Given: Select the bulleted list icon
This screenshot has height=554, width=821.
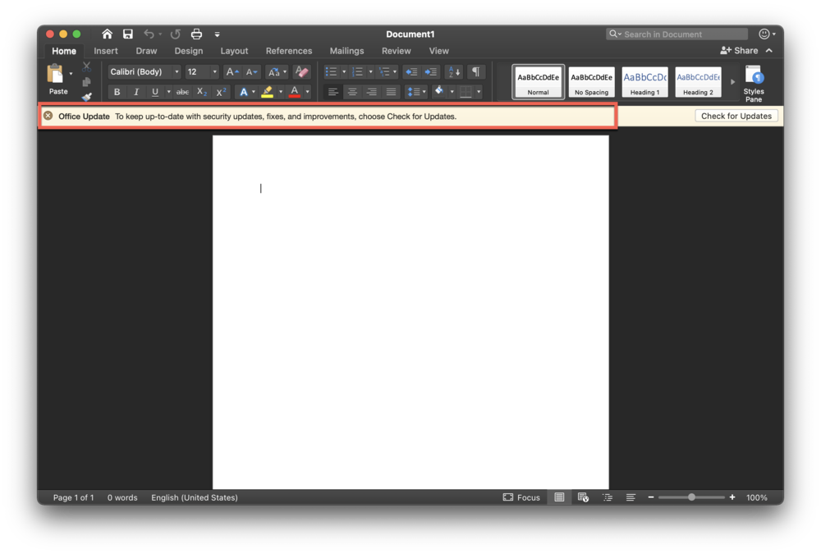Looking at the screenshot, I should [x=332, y=71].
